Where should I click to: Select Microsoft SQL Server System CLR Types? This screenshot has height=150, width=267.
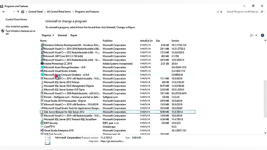(117, 90)
